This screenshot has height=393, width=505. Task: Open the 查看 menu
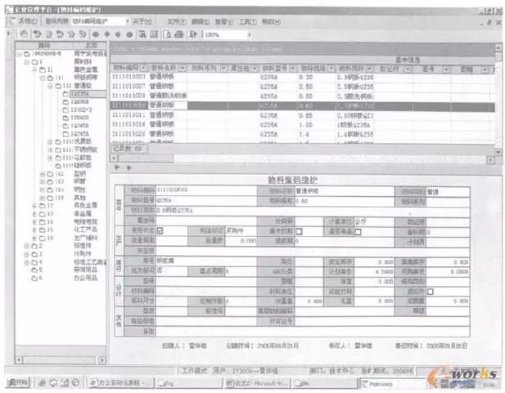point(223,22)
